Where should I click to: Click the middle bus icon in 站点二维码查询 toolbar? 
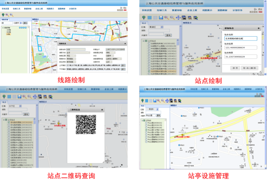click(x=45, y=97)
